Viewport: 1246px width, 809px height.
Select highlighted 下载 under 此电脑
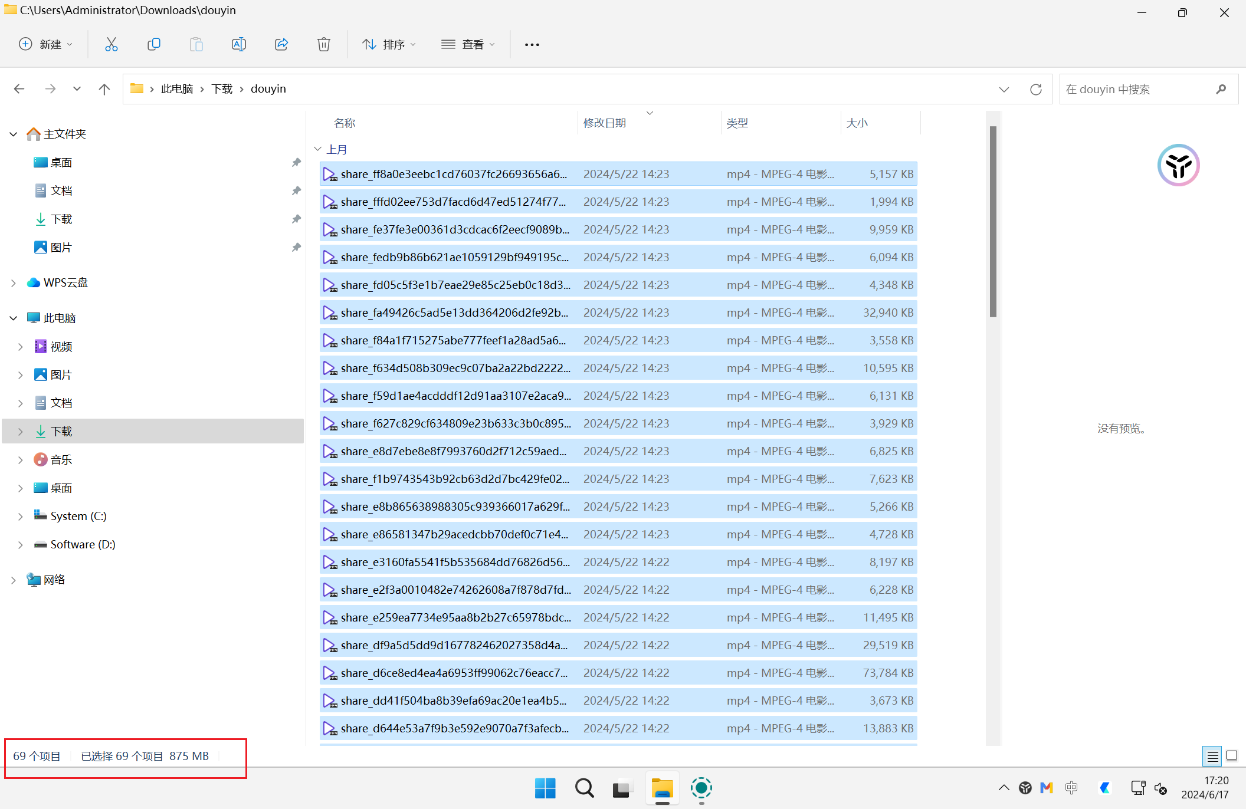point(153,432)
